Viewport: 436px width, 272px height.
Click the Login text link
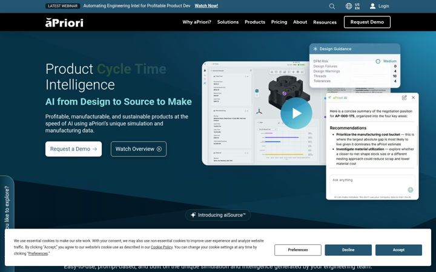(x=383, y=6)
